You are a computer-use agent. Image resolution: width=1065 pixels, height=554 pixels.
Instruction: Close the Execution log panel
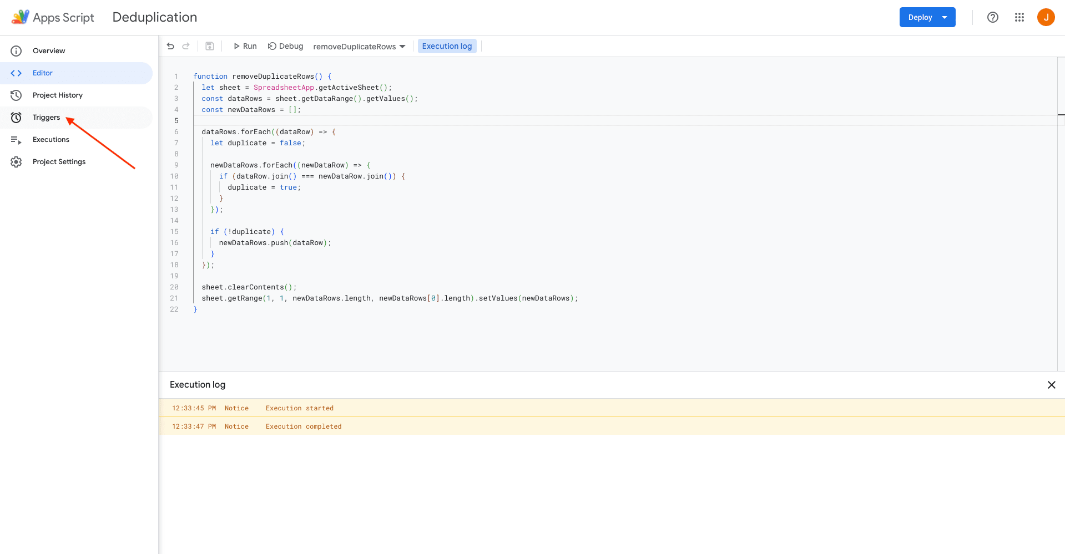point(1051,385)
